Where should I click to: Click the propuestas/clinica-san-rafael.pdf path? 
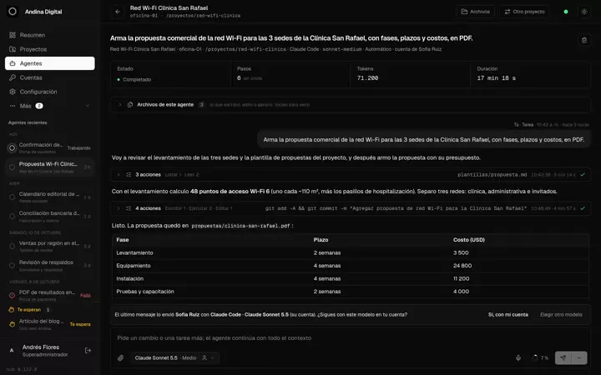click(x=240, y=226)
